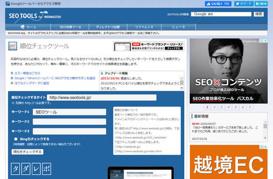Click the home icon in navigation bar

point(22,27)
